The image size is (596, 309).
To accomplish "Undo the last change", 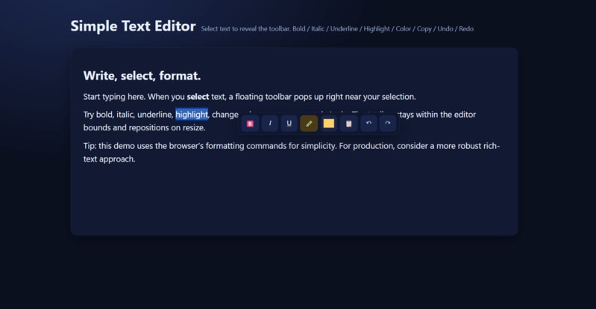I will point(368,124).
